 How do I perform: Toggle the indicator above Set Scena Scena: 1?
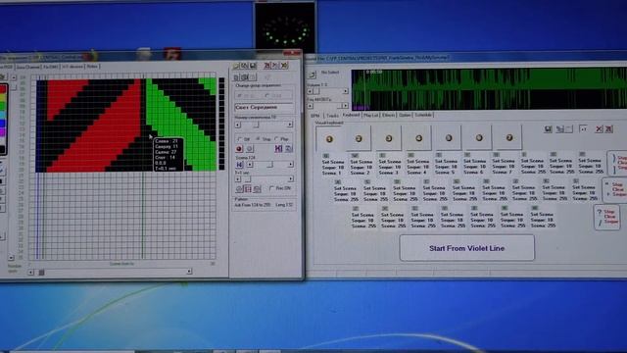326,156
